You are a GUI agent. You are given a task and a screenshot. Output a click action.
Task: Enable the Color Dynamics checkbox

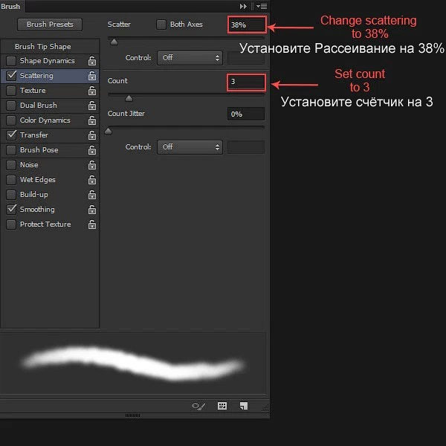tap(11, 120)
